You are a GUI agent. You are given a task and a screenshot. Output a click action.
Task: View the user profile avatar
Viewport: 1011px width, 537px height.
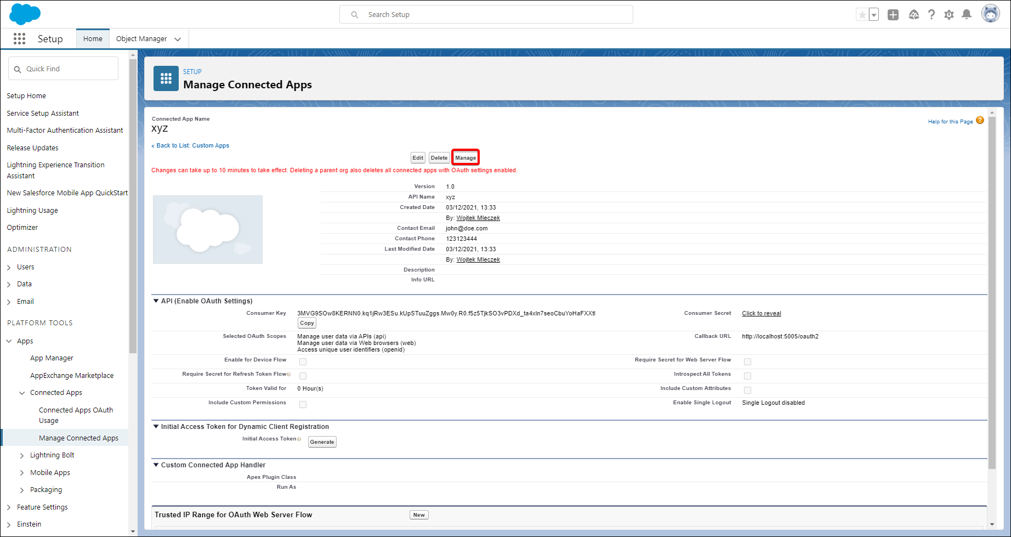coord(990,14)
